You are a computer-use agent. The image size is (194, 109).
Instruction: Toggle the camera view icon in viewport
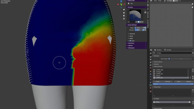pyautogui.click(x=124, y=16)
